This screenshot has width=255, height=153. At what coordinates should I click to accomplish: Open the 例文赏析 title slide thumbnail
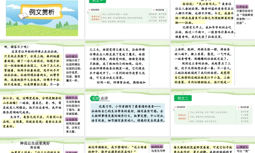[42, 18]
